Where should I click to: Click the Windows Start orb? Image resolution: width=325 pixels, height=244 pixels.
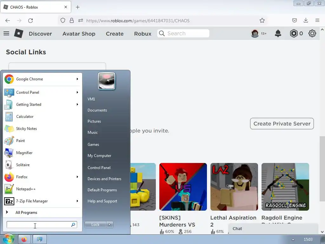pyautogui.click(x=8, y=239)
